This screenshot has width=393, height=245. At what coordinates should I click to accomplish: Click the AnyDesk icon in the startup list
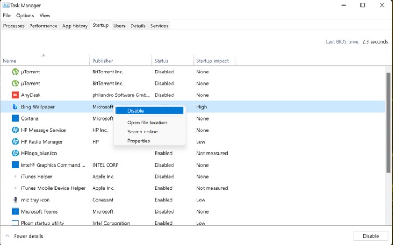click(16, 95)
